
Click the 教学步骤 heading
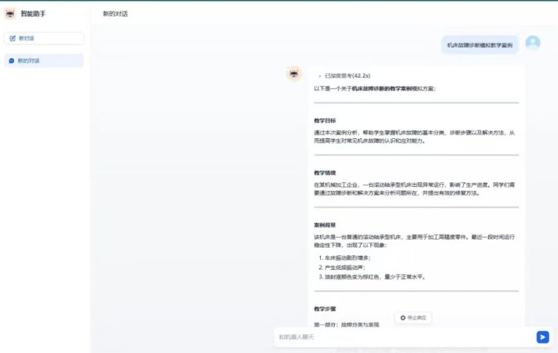point(324,309)
